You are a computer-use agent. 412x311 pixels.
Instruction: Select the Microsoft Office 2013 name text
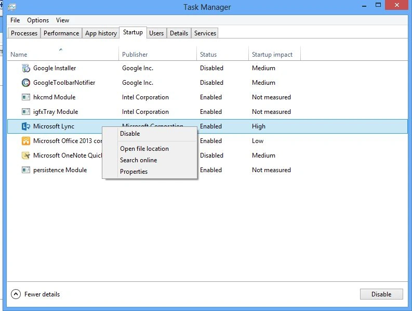point(68,141)
